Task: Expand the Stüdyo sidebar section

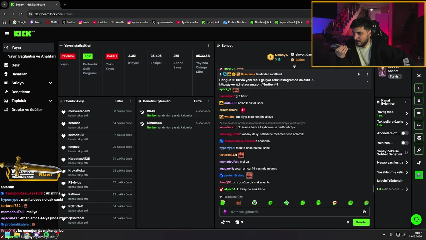Action: pyautogui.click(x=51, y=83)
